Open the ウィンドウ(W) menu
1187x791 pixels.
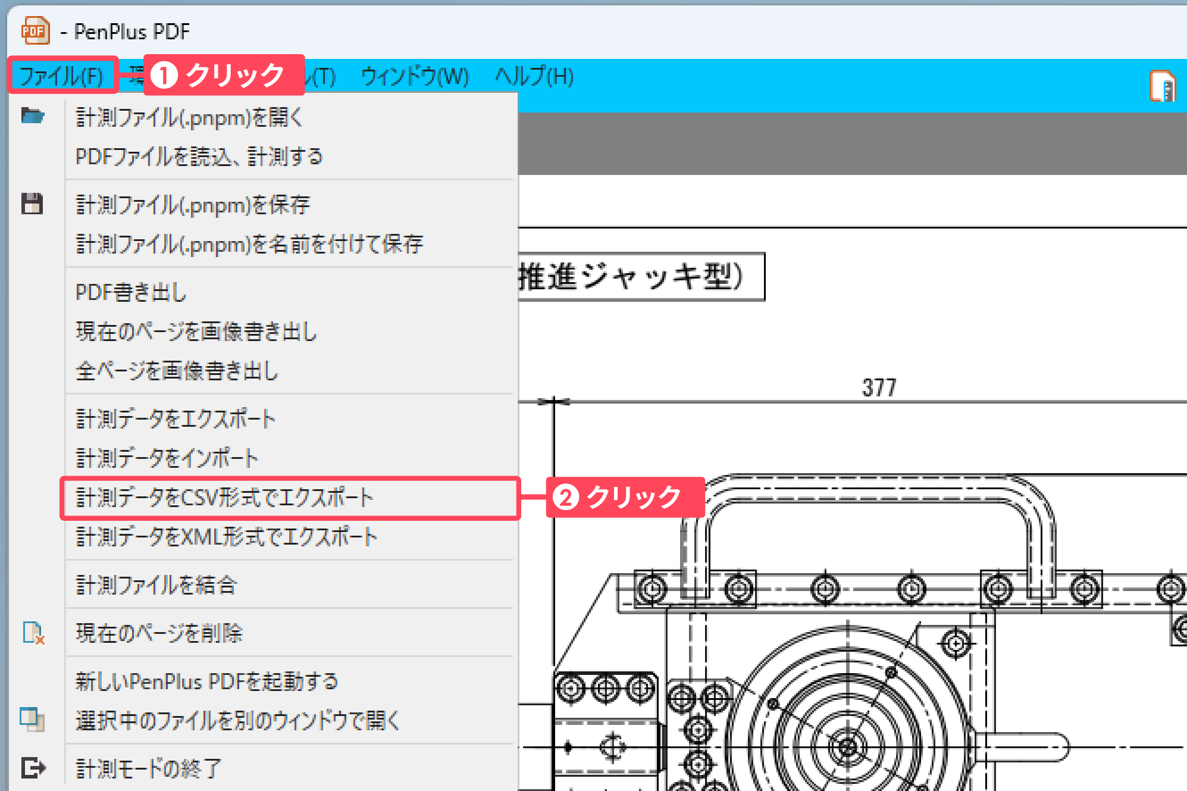pos(415,76)
